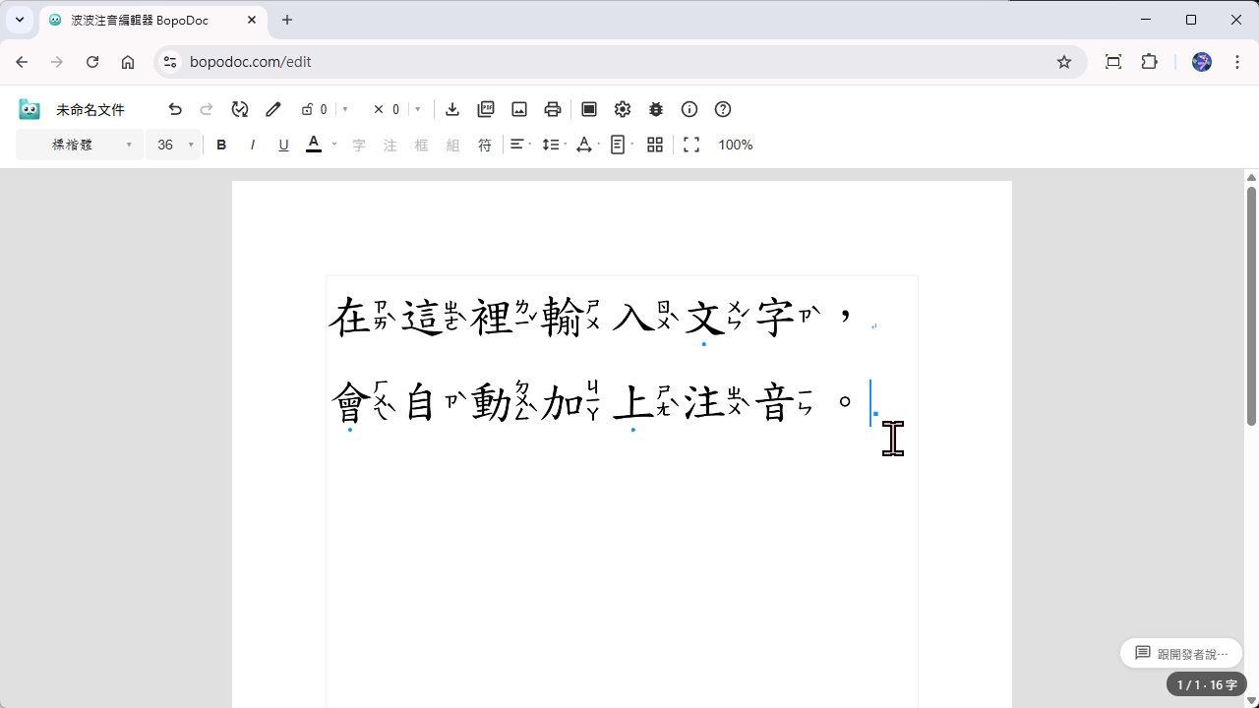Toggle bold formatting
Viewport: 1259px width, 708px height.
pyautogui.click(x=221, y=145)
